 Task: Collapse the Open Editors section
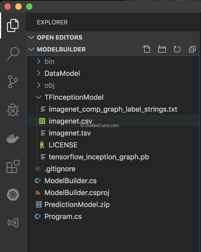coord(59,37)
